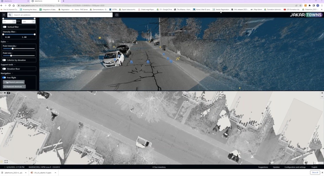Image resolution: width=324 pixels, height=176 pixels.
Task: Zoom out with the minus icon on minimap
Action: coord(322,97)
